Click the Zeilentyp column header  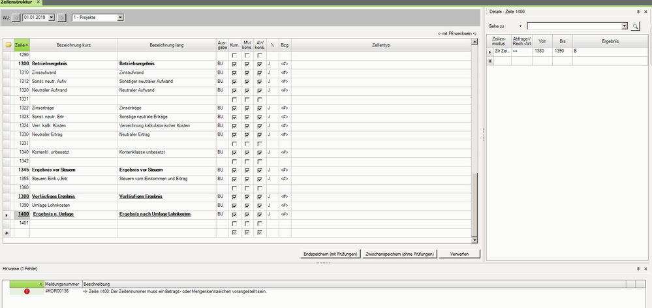pyautogui.click(x=381, y=45)
